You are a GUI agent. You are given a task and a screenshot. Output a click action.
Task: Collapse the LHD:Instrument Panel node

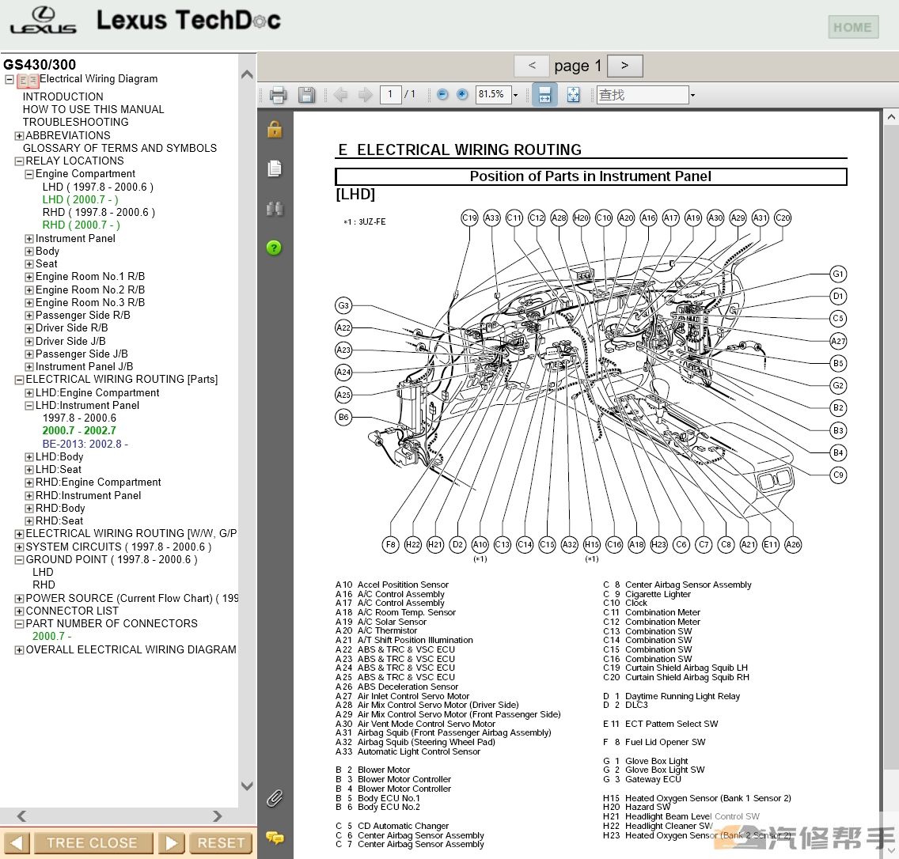[29, 406]
